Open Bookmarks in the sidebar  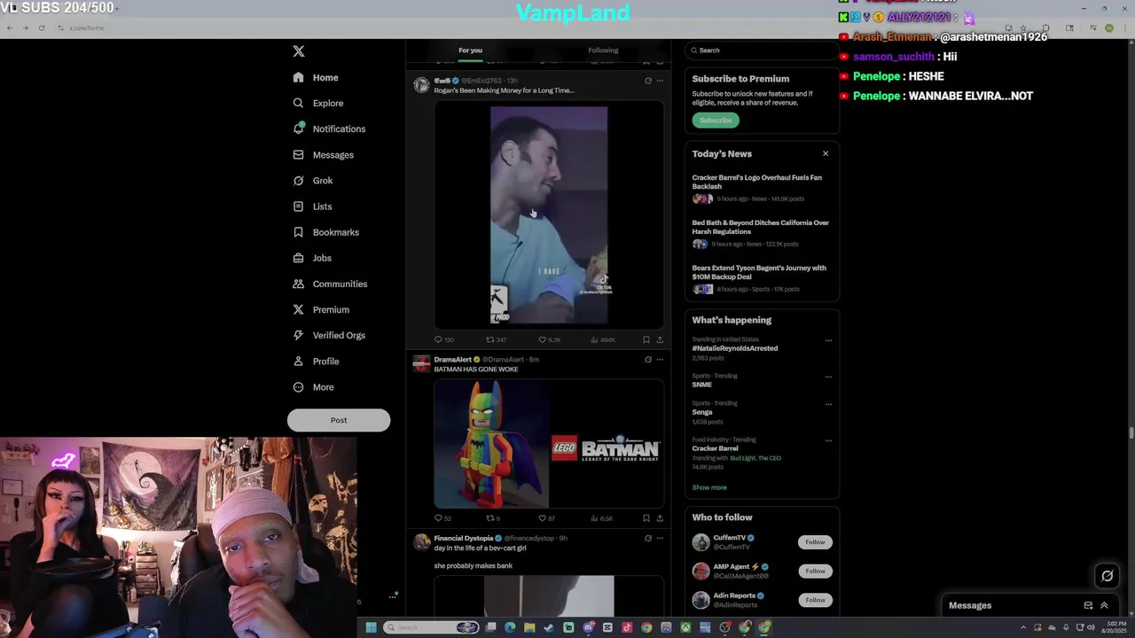[x=325, y=232]
